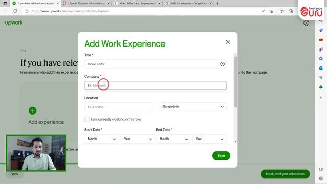Screen dimensions: 327x184
Task: Clear the Title field with the X icon
Action: tap(222, 64)
